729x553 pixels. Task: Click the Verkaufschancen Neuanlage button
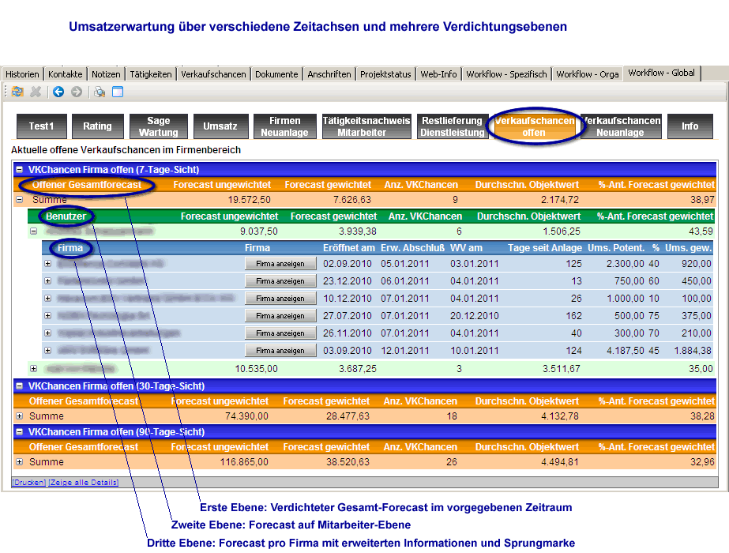coord(621,126)
